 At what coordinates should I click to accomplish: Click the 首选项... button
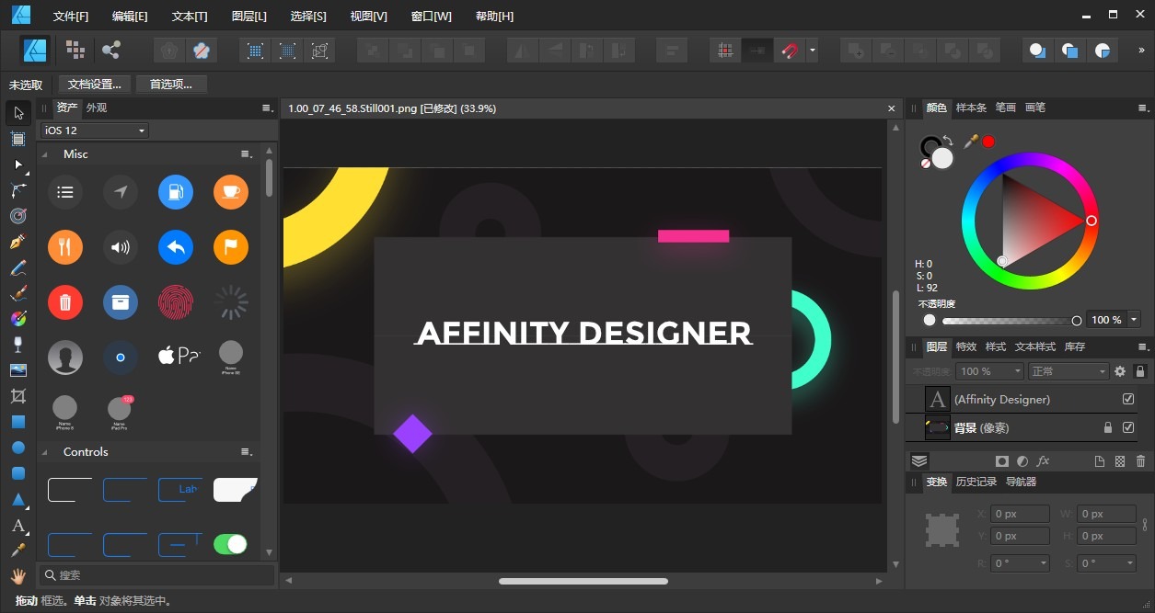[171, 85]
